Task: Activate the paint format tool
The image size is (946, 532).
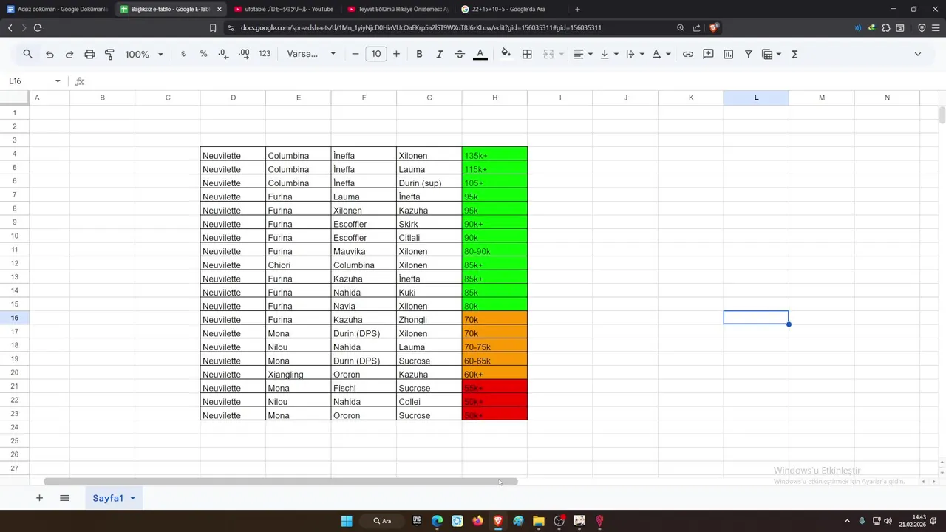Action: click(x=109, y=54)
